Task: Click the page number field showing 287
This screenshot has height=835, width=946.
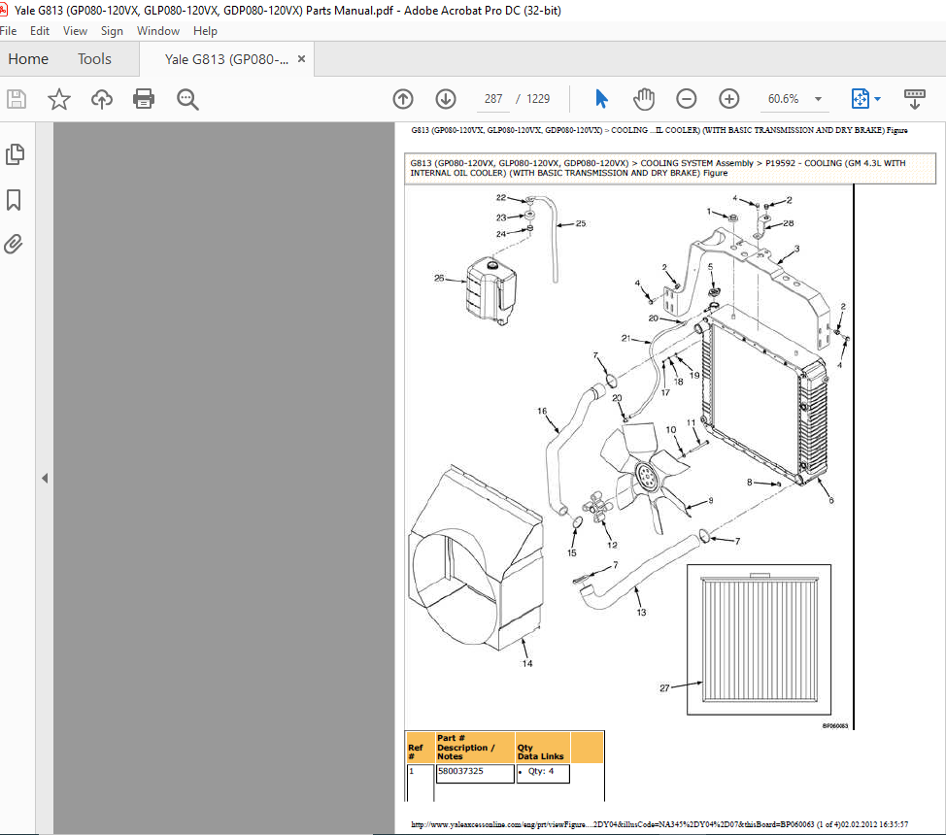Action: [493, 99]
